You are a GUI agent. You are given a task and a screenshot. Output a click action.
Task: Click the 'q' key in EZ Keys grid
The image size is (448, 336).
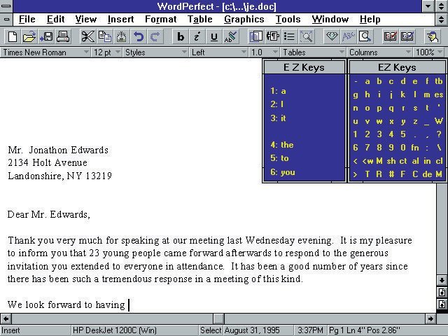click(391, 108)
